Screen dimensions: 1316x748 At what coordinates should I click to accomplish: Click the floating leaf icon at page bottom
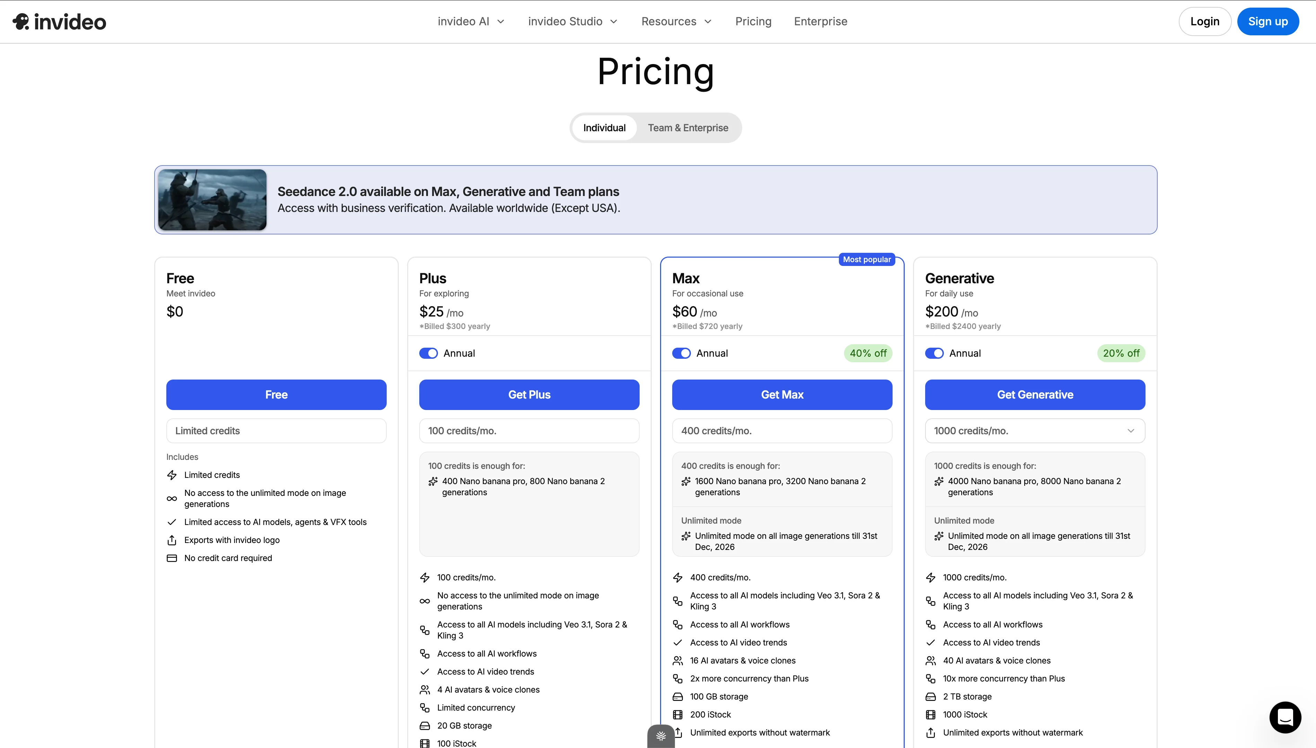pos(660,736)
